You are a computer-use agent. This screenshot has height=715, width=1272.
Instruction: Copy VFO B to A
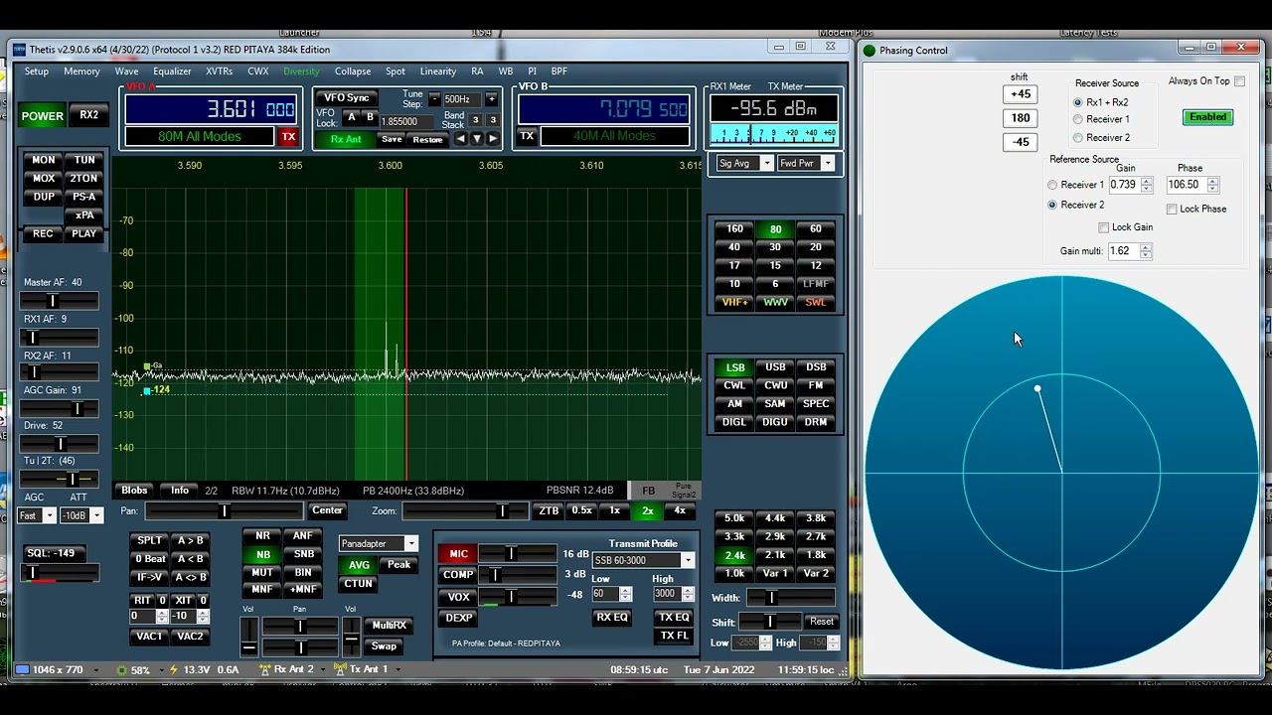pyautogui.click(x=190, y=559)
